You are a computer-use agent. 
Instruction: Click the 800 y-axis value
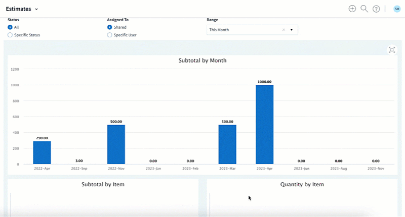(16, 101)
